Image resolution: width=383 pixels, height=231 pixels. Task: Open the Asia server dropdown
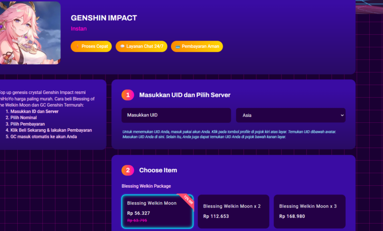(291, 115)
